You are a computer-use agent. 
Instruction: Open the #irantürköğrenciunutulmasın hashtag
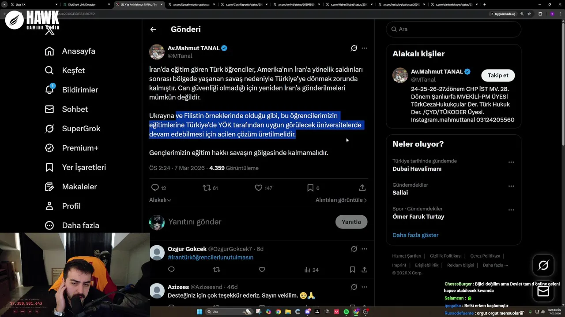click(x=211, y=258)
